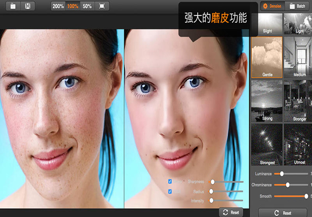The width and height of the screenshot is (312, 217).
Task: Click the "Sharpness" label
Action: click(x=196, y=182)
